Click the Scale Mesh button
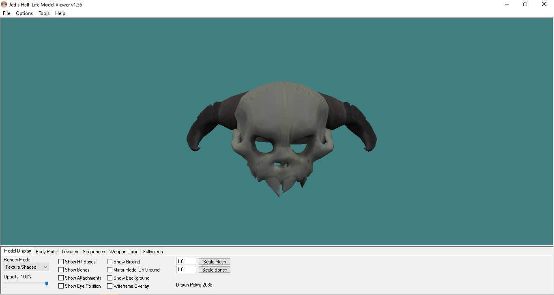Screen dimensions: 554x295 coord(215,262)
